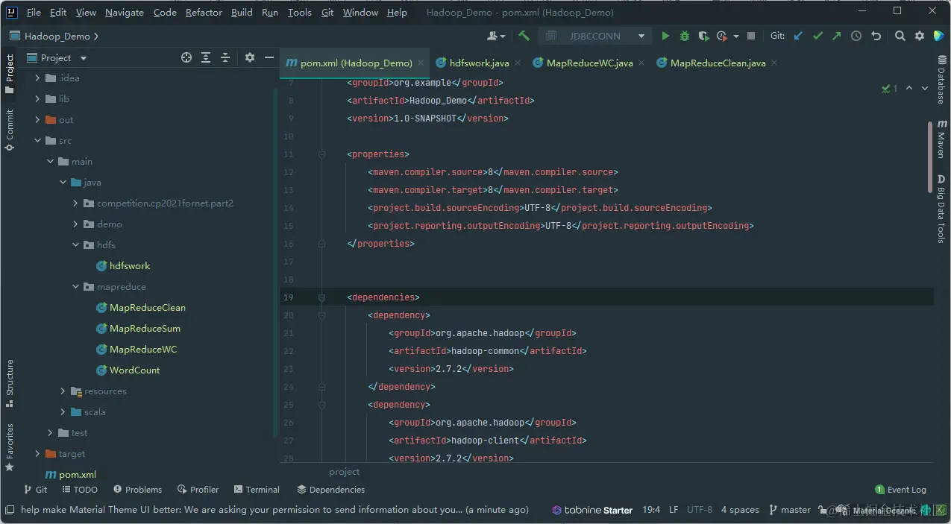
Task: Open the Database side tool window
Action: click(x=941, y=79)
